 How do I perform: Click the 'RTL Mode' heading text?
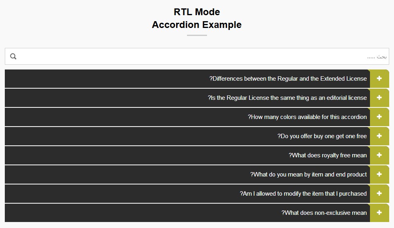pyautogui.click(x=197, y=12)
